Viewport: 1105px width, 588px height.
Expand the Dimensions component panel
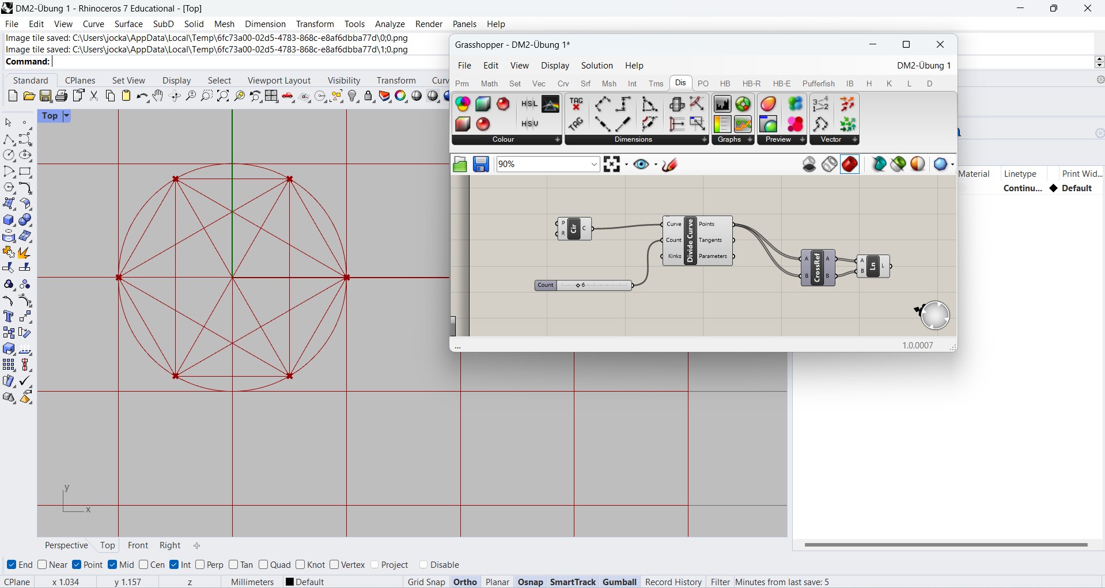click(704, 140)
